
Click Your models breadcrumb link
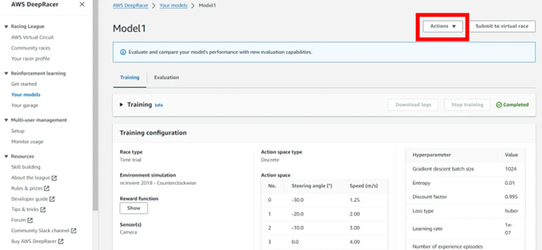click(173, 6)
